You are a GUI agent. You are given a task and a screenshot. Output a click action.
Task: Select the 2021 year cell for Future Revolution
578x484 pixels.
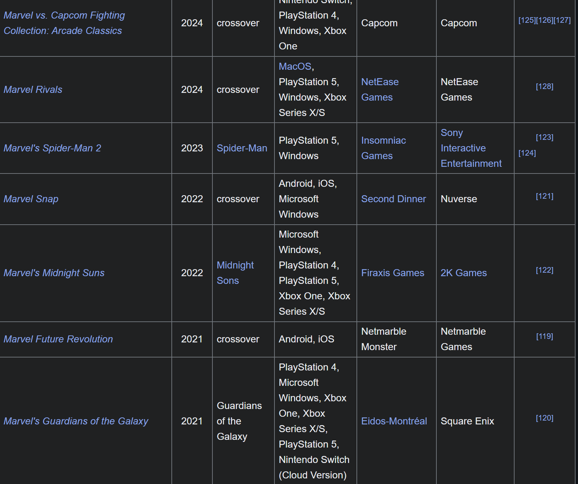192,339
